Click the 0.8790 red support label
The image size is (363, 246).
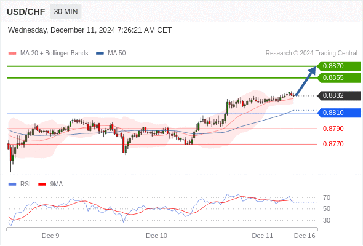coord(333,129)
